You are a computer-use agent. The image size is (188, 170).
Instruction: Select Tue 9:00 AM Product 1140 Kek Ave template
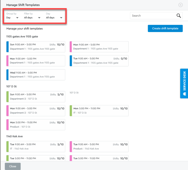click(99, 147)
